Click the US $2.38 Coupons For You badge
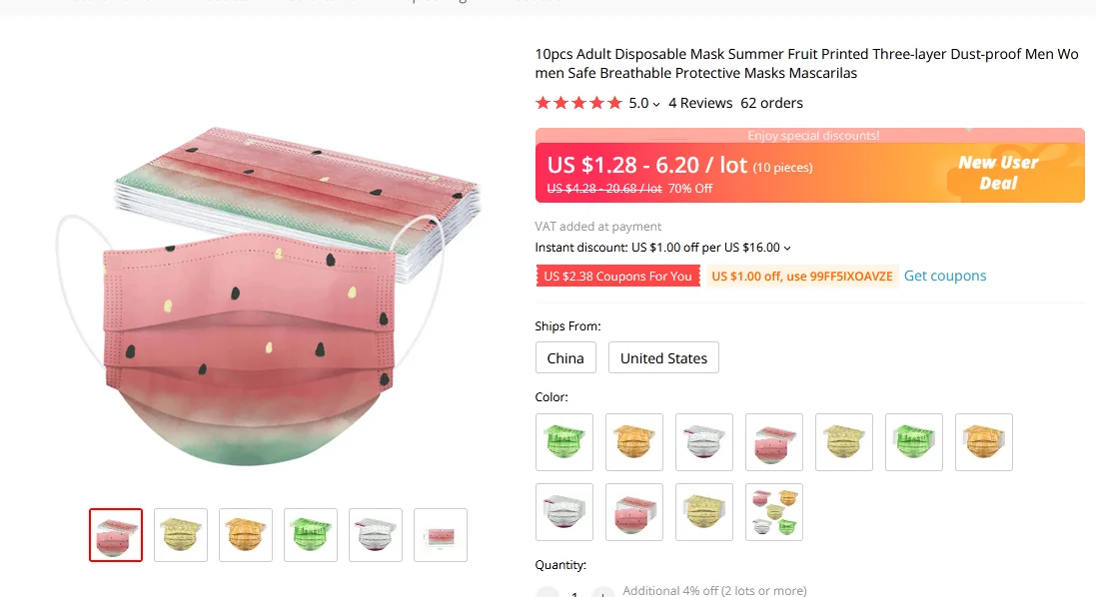 pos(617,277)
